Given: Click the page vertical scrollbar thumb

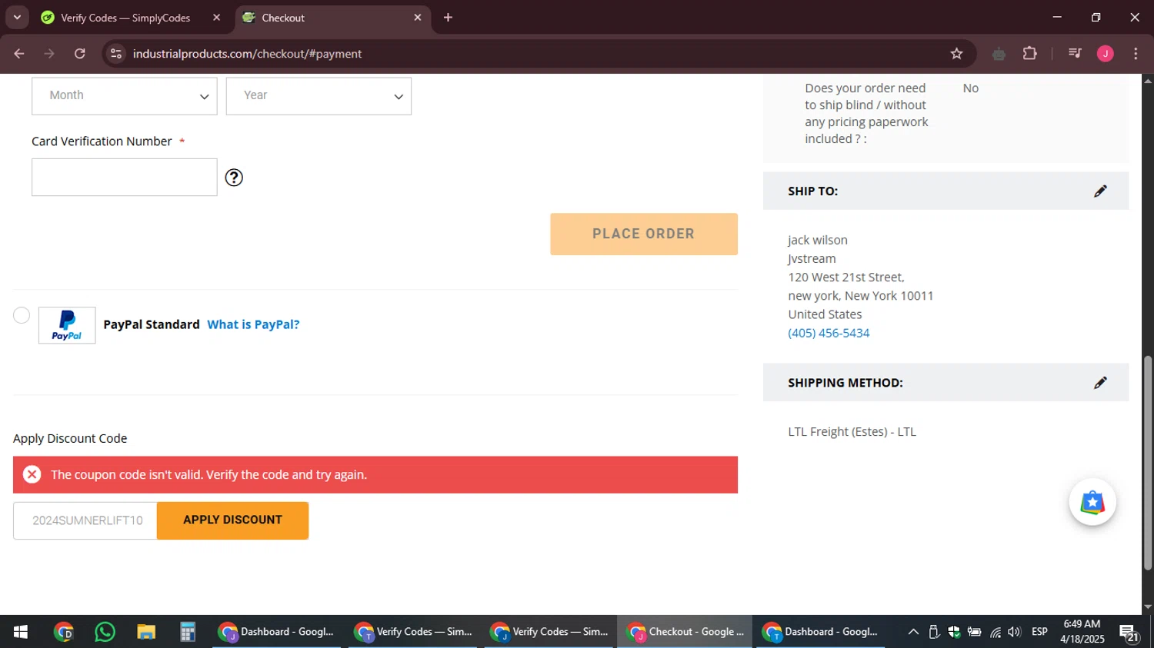Looking at the screenshot, I should 1148,463.
